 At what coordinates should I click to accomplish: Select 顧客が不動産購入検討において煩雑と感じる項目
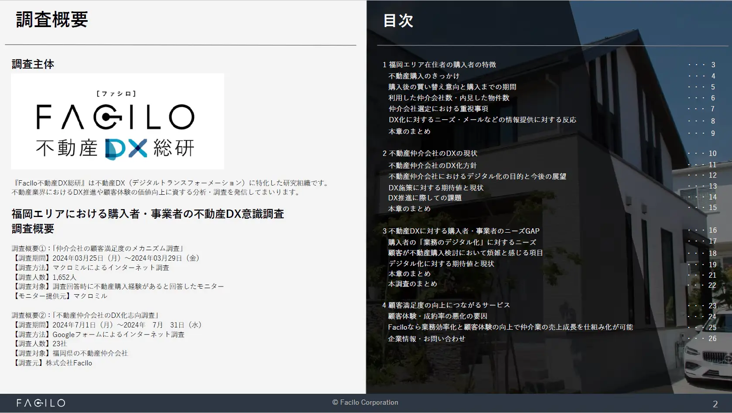(x=465, y=253)
